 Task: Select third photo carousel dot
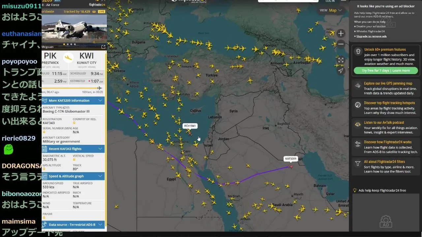71,44
